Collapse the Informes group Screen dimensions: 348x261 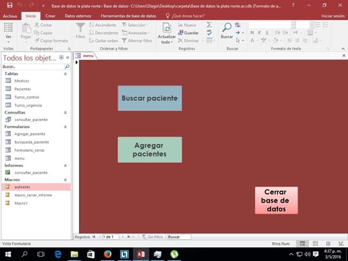pyautogui.click(x=65, y=165)
